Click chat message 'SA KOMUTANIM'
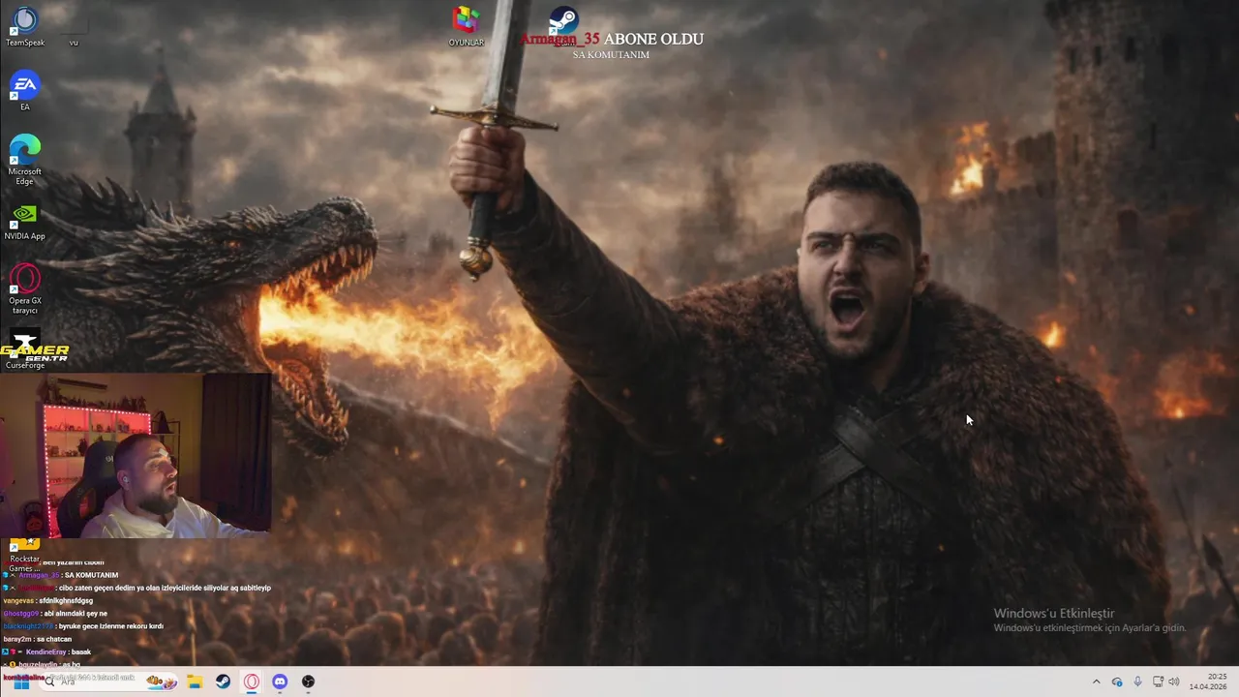This screenshot has width=1239, height=697. pyautogui.click(x=91, y=575)
